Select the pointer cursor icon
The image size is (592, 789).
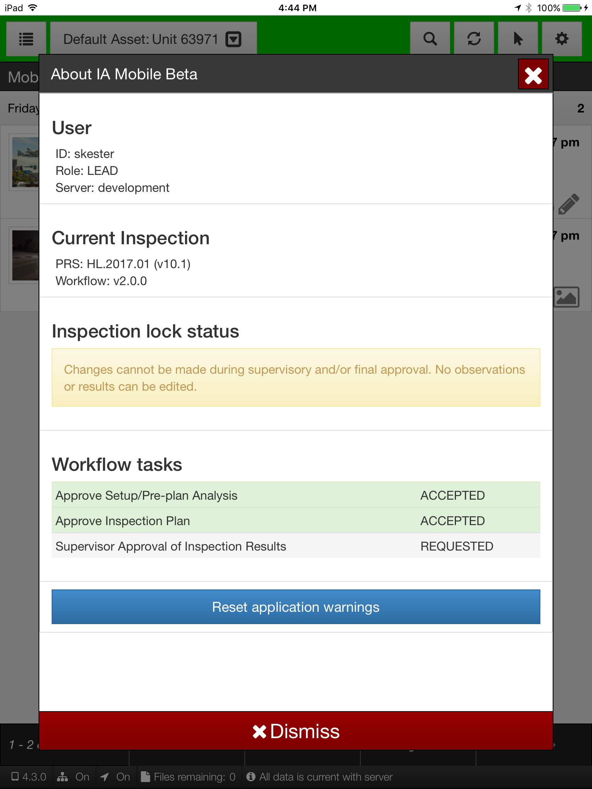click(518, 39)
